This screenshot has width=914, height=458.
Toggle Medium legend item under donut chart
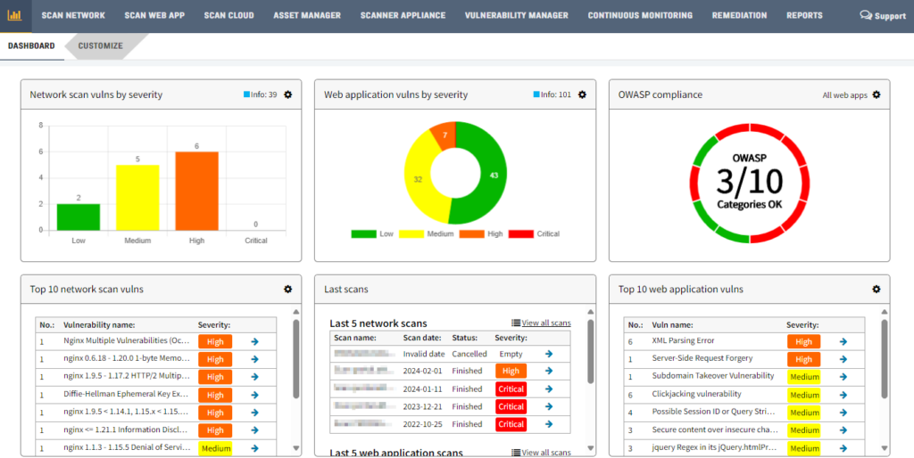[x=427, y=233]
